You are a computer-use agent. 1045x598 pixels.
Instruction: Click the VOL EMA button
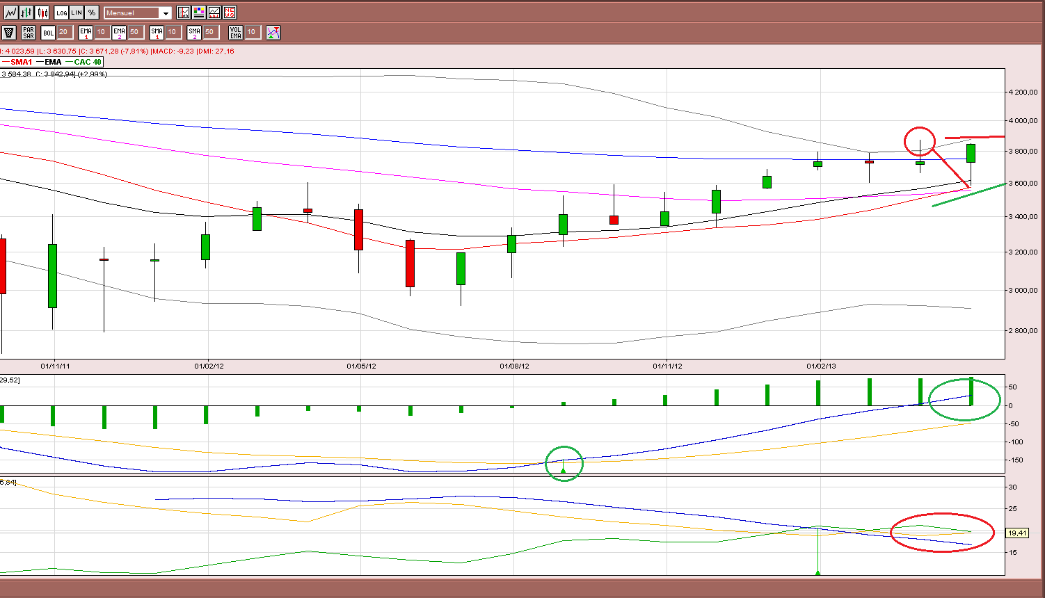pyautogui.click(x=236, y=32)
